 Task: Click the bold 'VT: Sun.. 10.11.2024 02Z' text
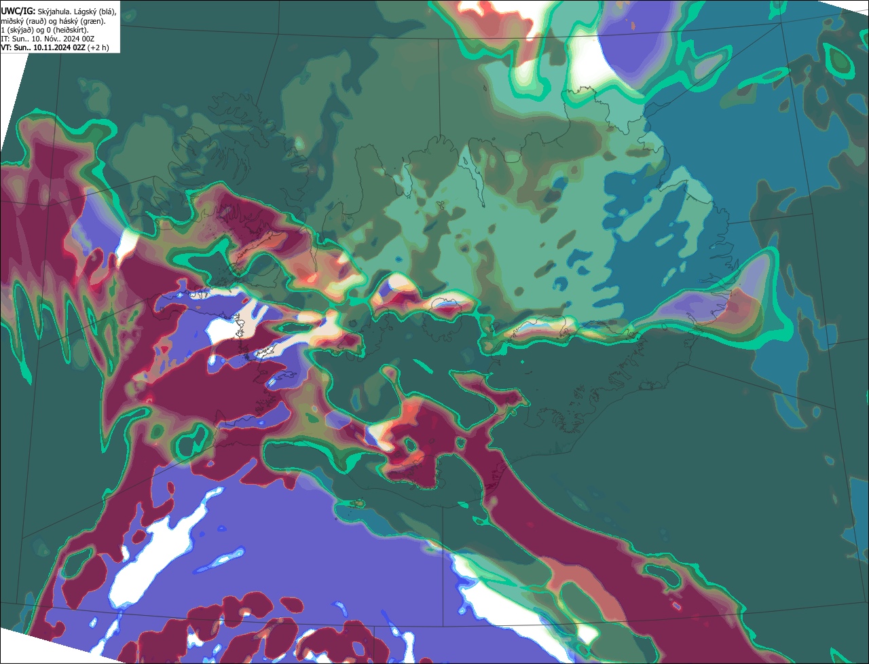point(43,48)
